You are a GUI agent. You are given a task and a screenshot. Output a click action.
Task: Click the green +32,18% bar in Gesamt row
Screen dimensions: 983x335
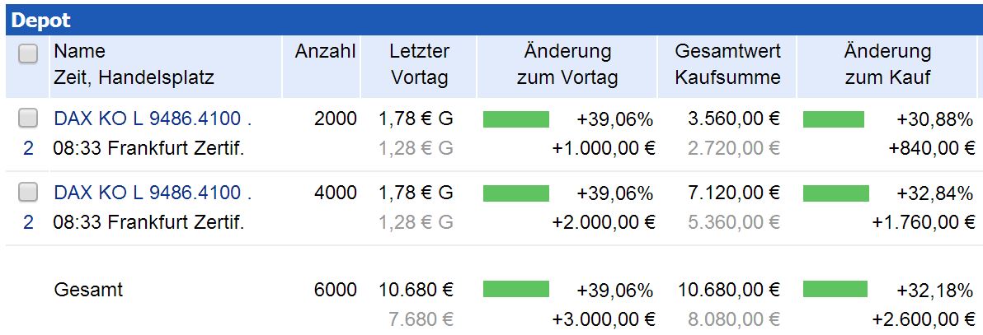tap(835, 289)
